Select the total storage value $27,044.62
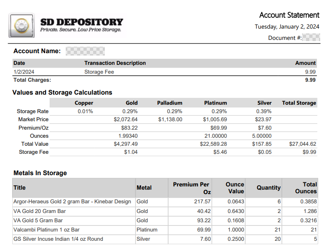This screenshot has height=246, width=323. 302,144
